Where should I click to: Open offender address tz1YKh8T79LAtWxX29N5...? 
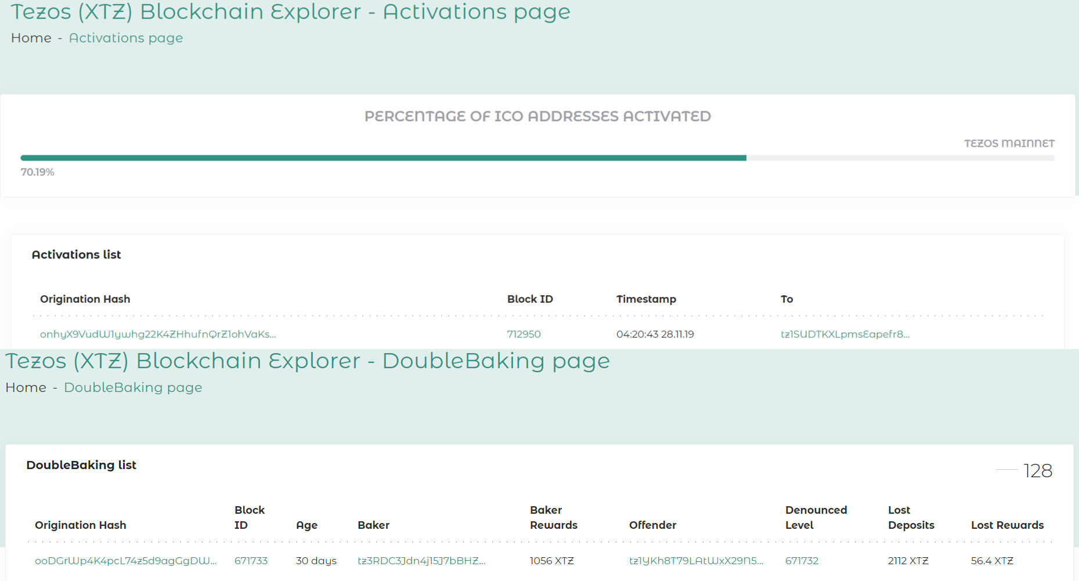[x=696, y=561]
